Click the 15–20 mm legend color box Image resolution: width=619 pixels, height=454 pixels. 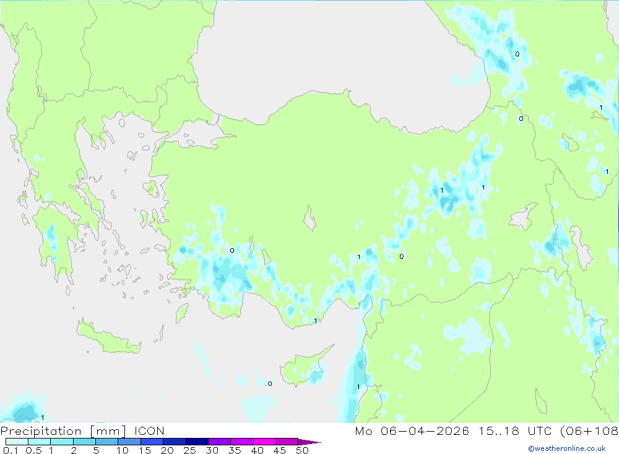pyautogui.click(x=152, y=442)
